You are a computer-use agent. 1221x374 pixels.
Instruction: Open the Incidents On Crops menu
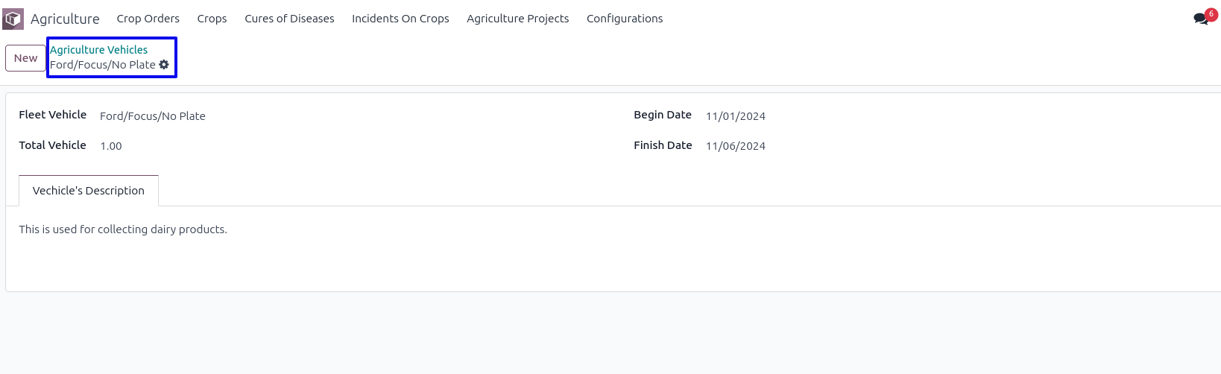coord(400,19)
